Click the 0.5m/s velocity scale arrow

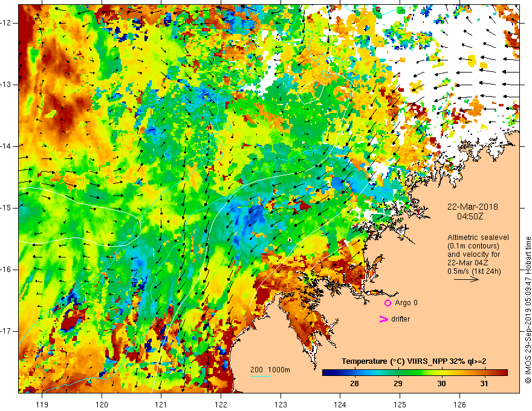click(466, 279)
